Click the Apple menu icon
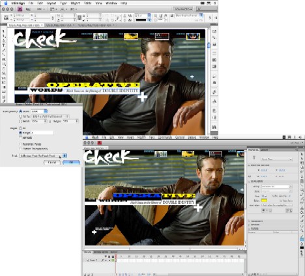Viewport: 305px width, 276px height. point(6,3)
